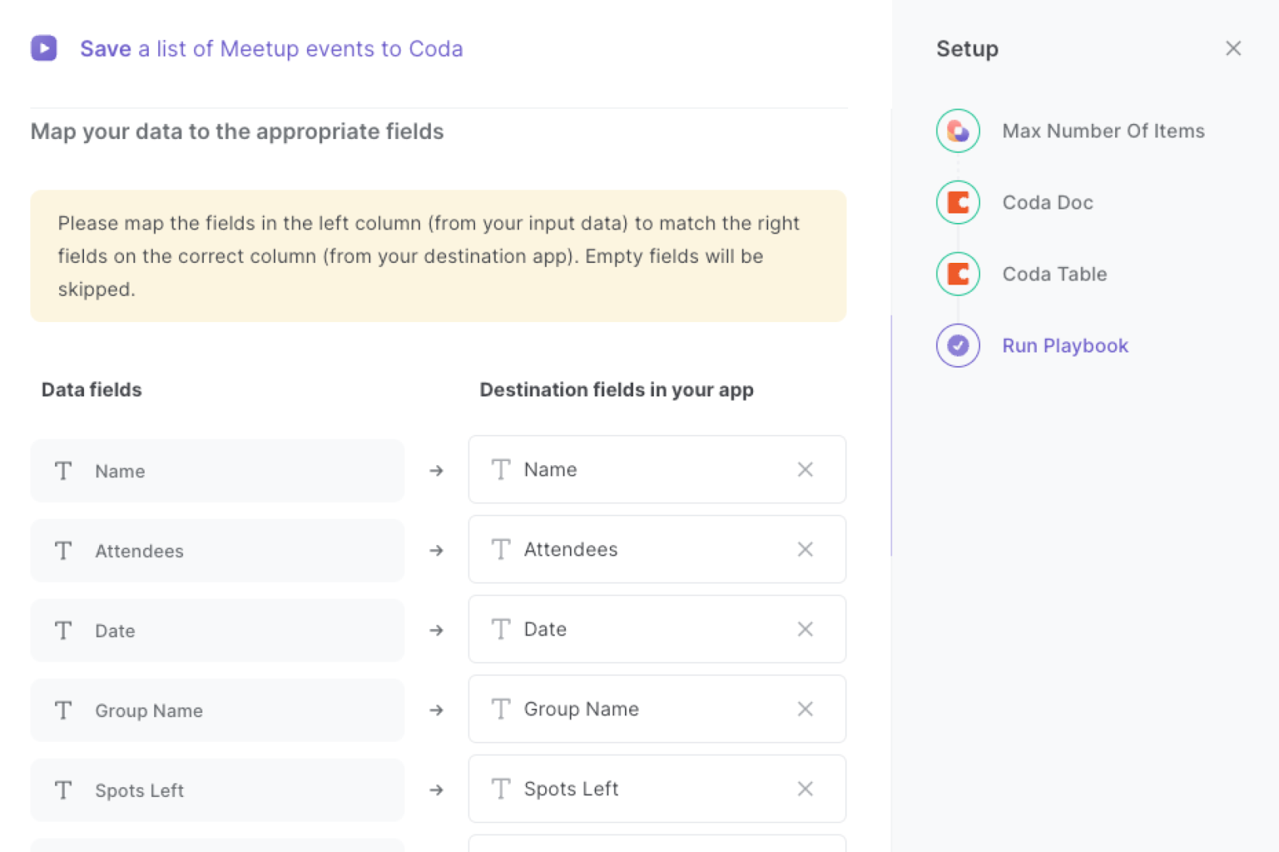Image resolution: width=1279 pixels, height=852 pixels.
Task: Click the text-type icon in Spots Left data field
Action: [63, 790]
